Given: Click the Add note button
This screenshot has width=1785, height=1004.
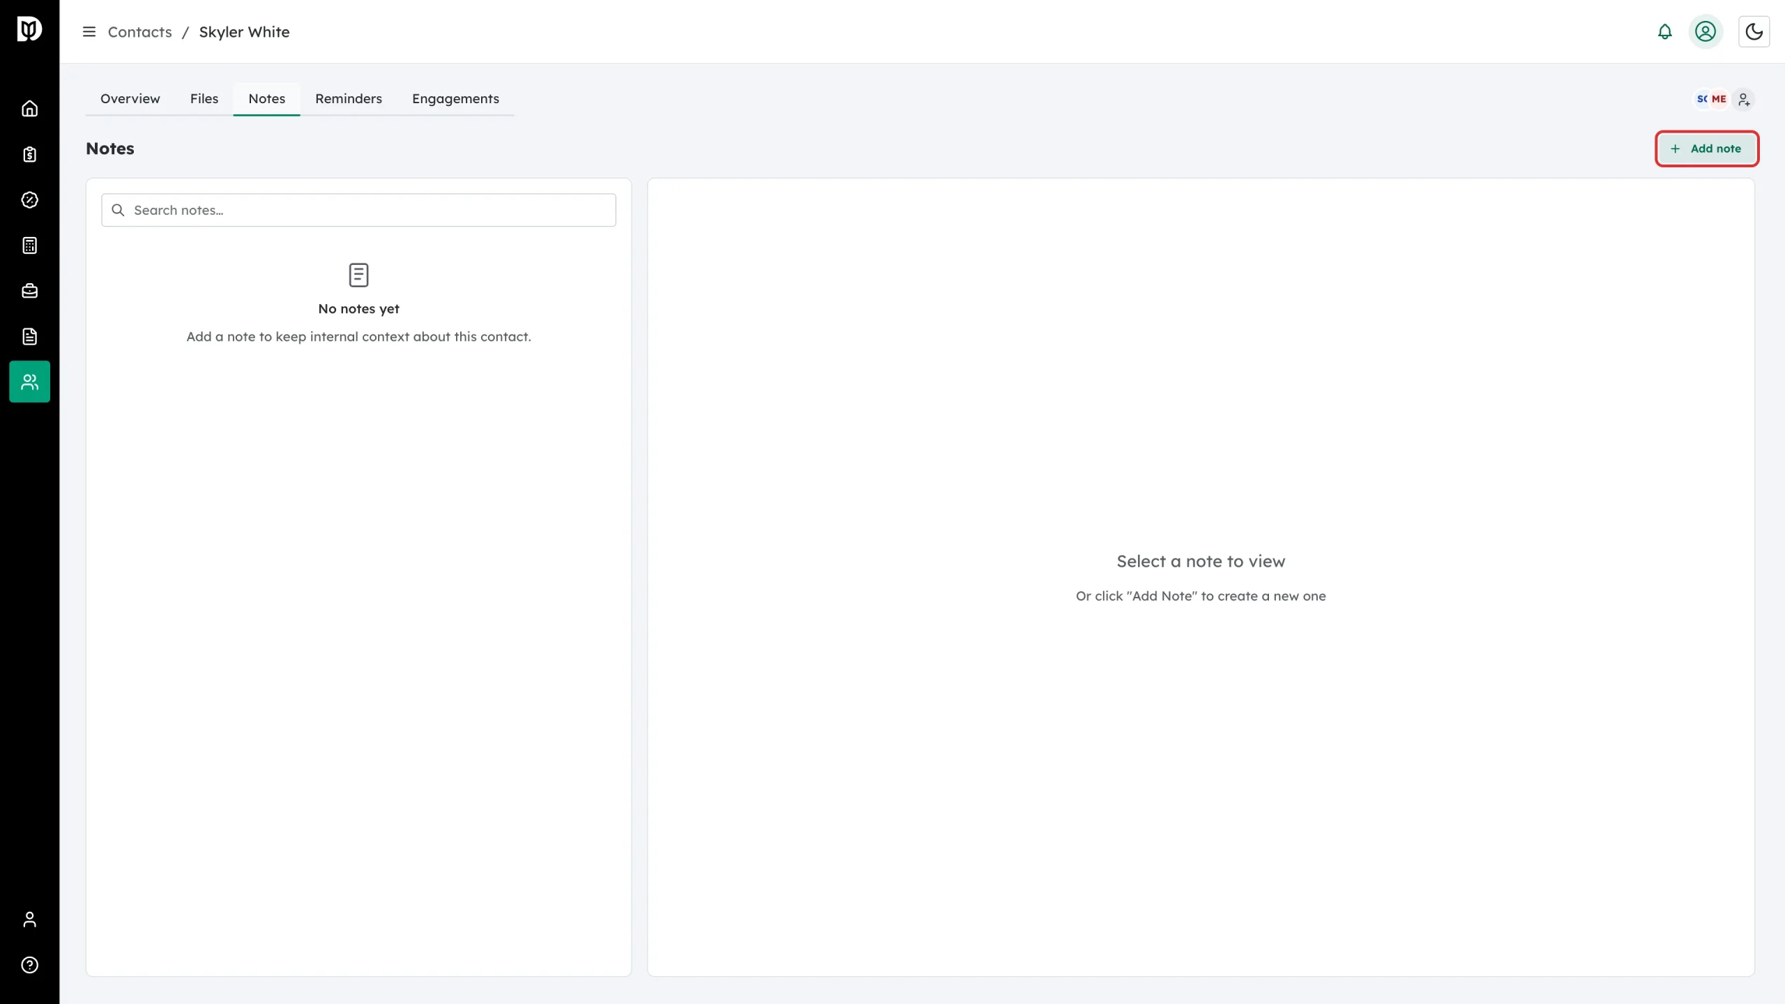Looking at the screenshot, I should 1706,149.
